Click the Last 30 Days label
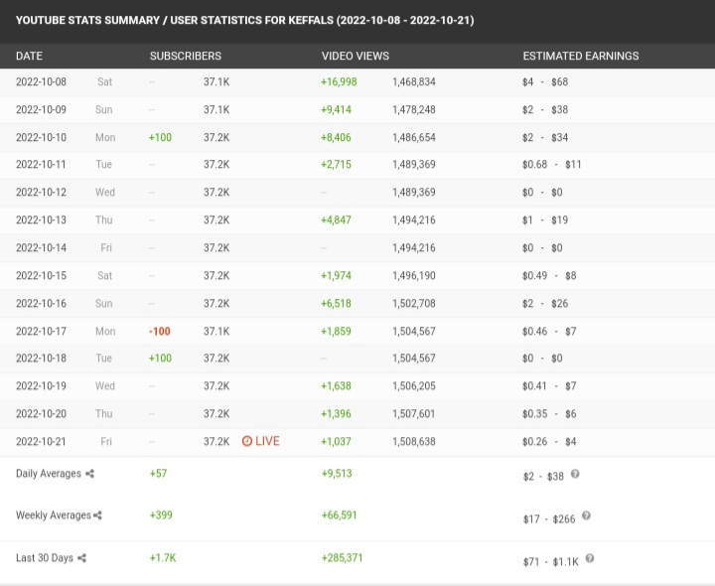Screen dimensions: 715x586 pos(45,558)
